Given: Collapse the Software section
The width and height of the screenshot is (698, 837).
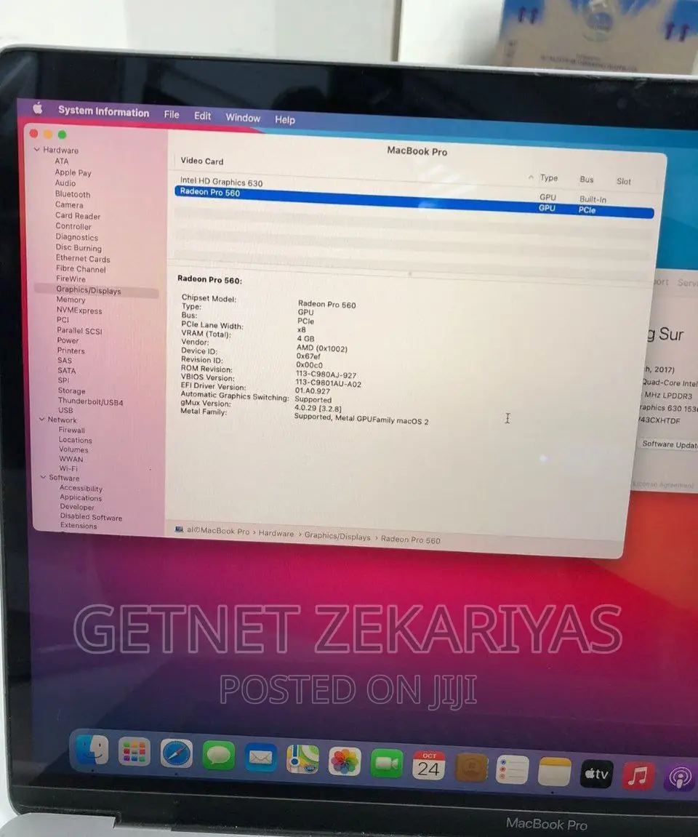Looking at the screenshot, I should click(43, 478).
